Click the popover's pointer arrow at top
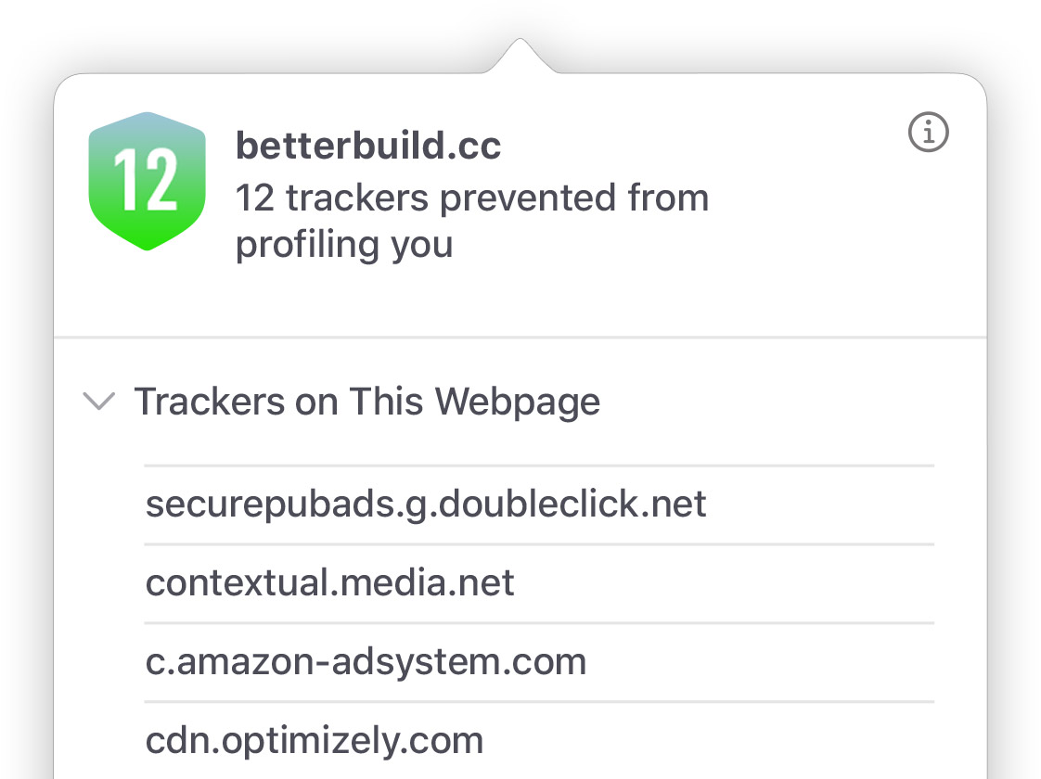1041x779 pixels. coord(520,56)
